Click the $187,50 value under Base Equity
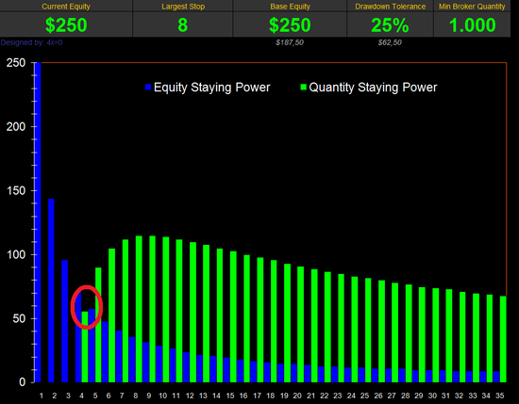Image resolution: width=519 pixels, height=404 pixels. (x=290, y=42)
